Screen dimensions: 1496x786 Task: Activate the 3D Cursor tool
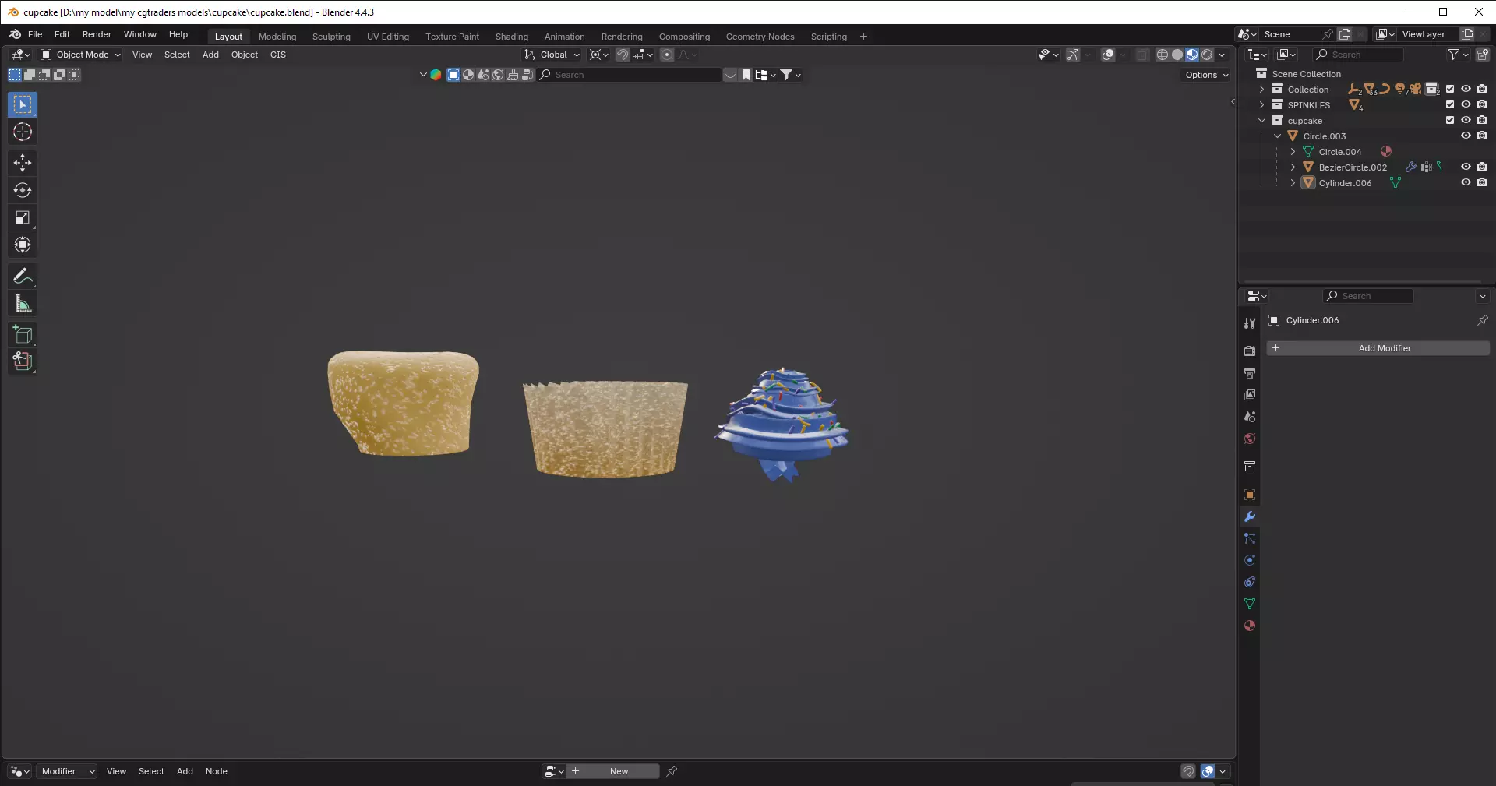pos(23,132)
